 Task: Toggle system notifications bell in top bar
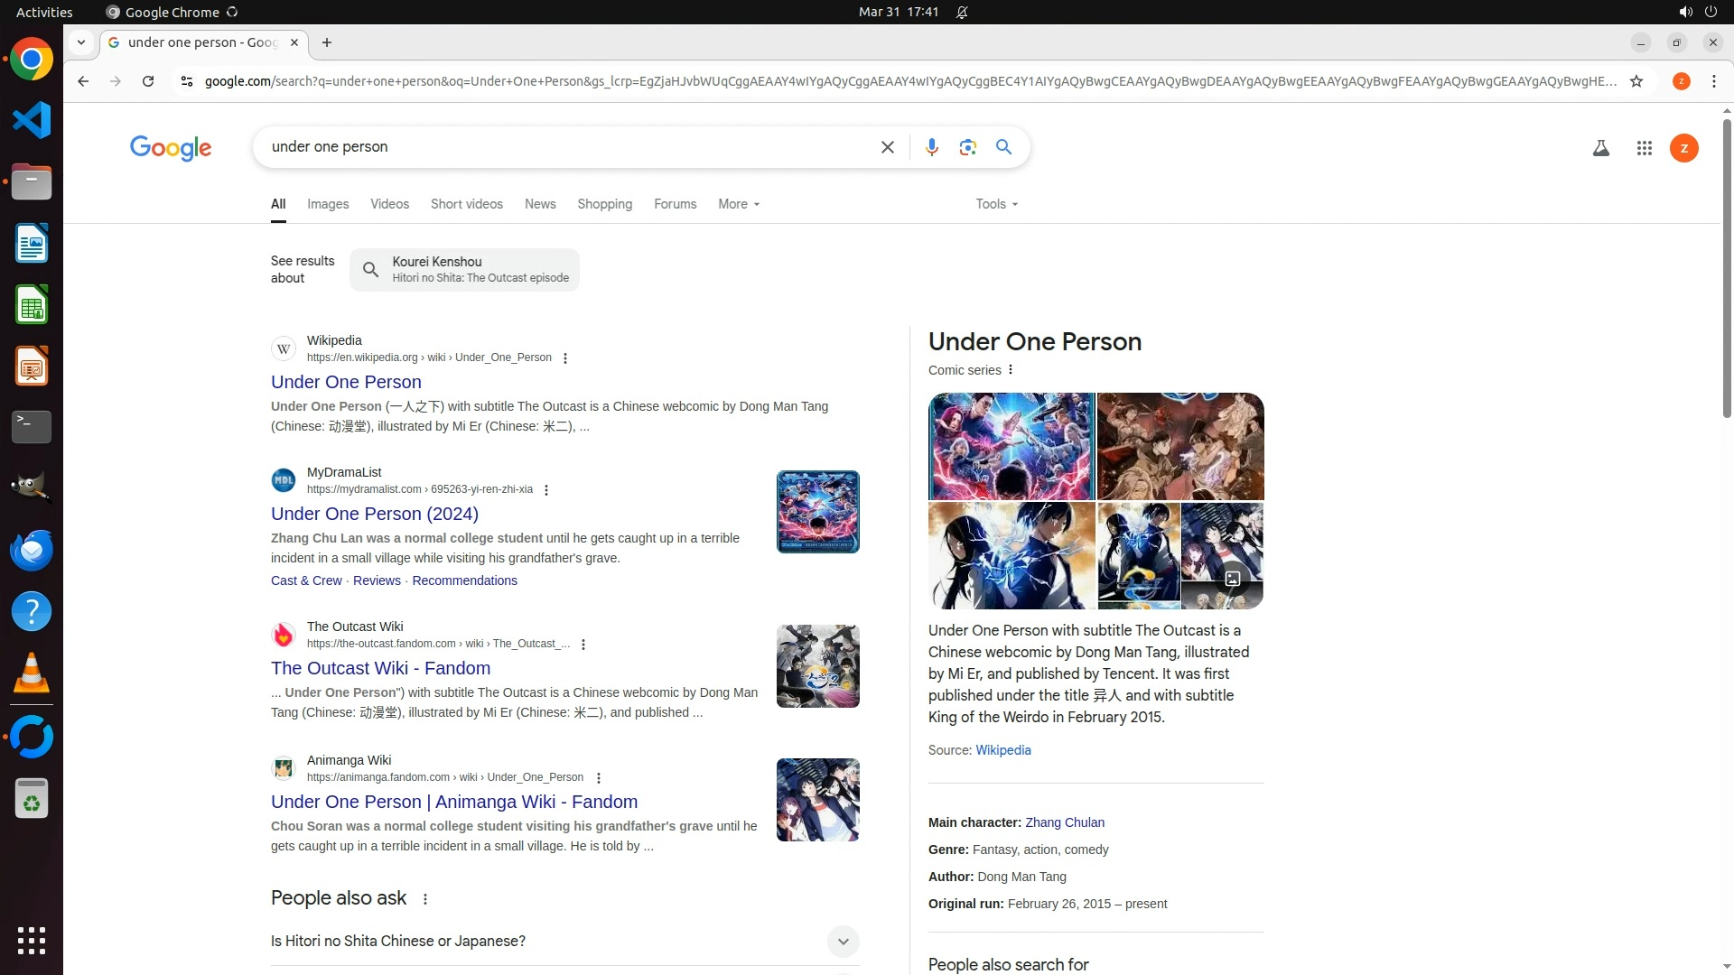click(x=962, y=12)
